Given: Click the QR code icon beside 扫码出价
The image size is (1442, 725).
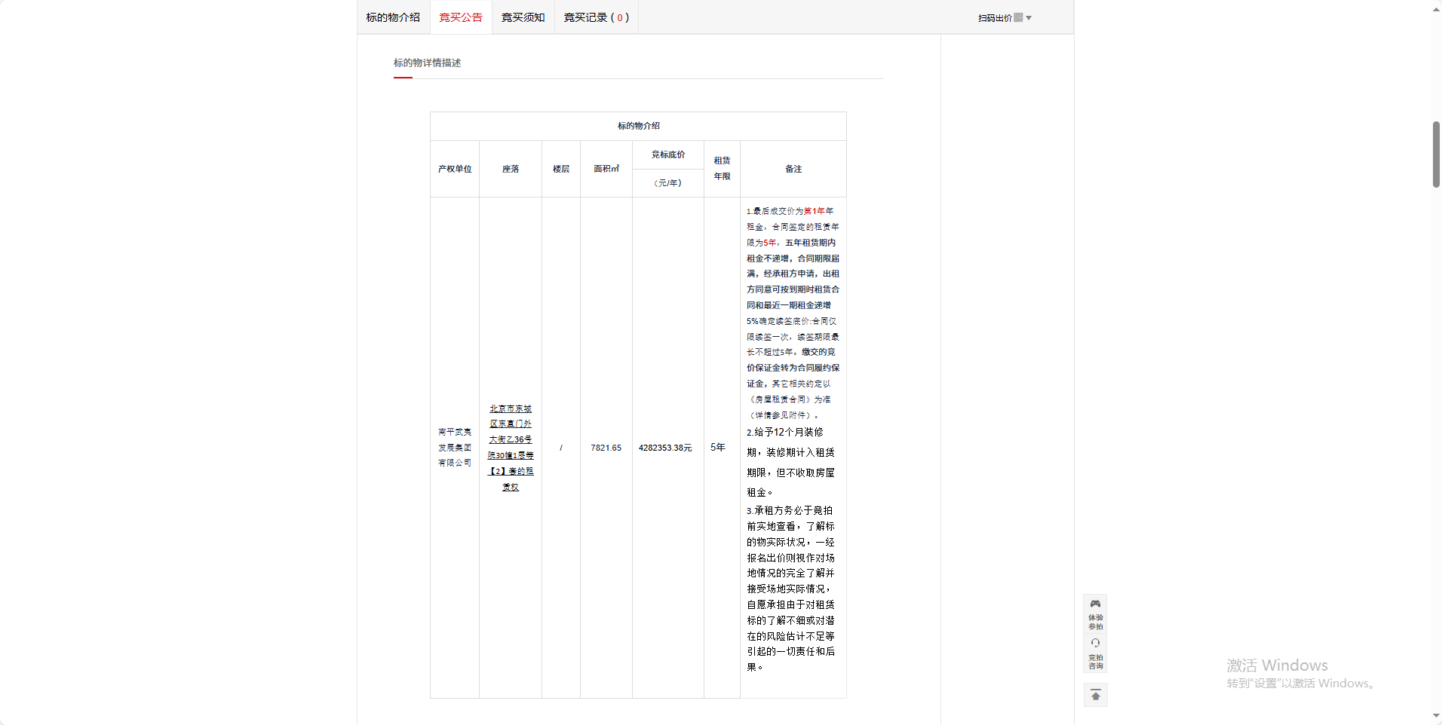Looking at the screenshot, I should pos(1018,17).
